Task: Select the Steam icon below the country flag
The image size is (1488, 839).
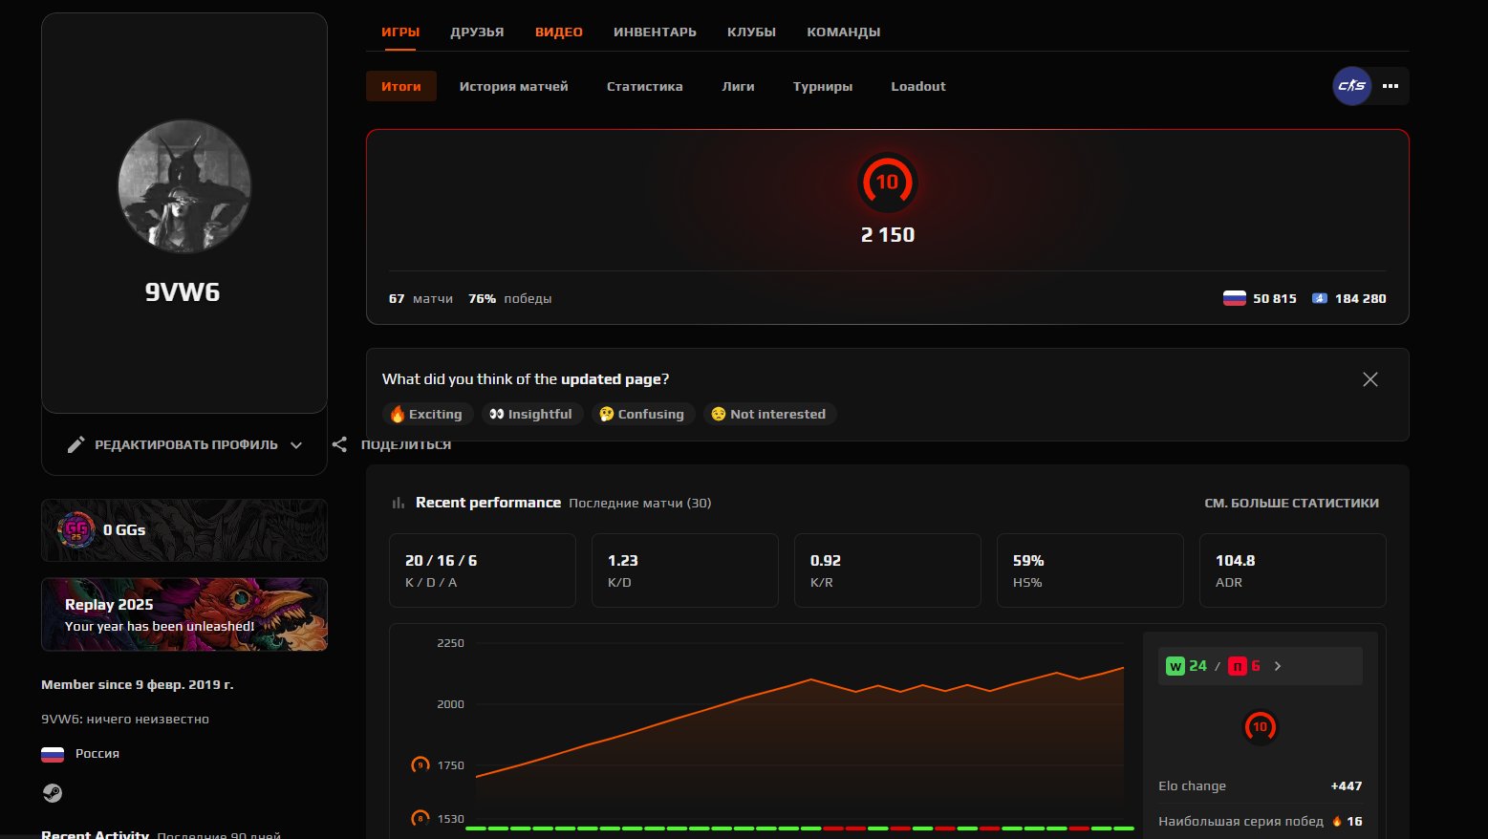Action: point(53,792)
